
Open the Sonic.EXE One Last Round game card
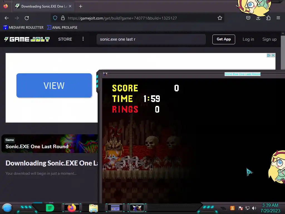pos(50,144)
